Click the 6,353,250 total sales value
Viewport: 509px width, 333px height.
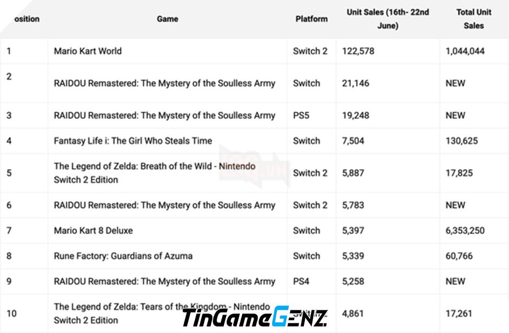pyautogui.click(x=465, y=231)
